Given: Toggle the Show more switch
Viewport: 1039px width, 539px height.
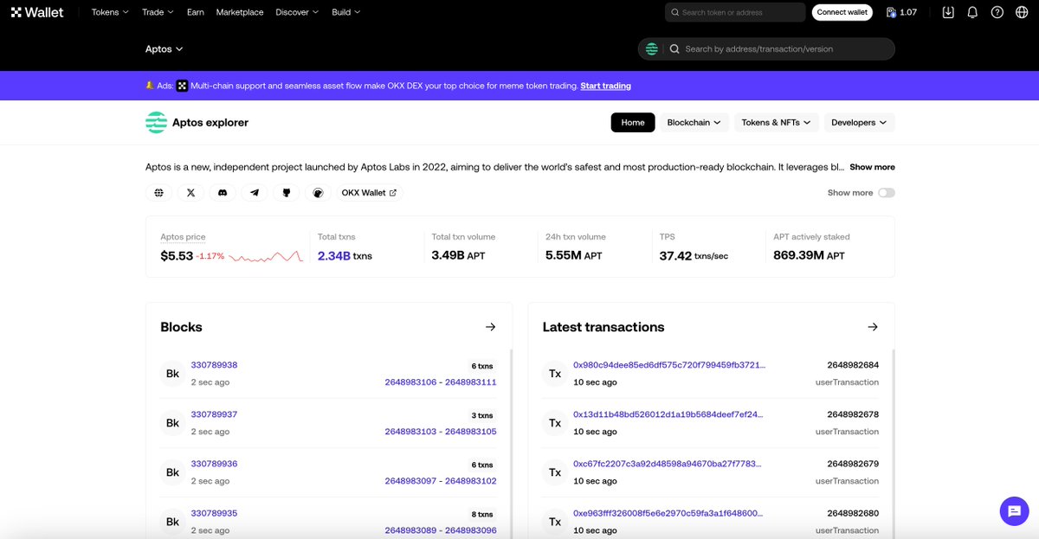Looking at the screenshot, I should click(x=886, y=193).
